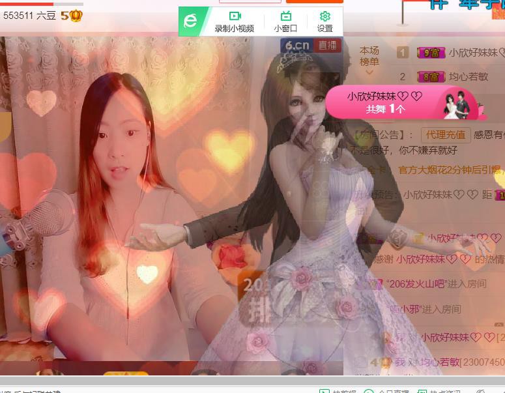This screenshot has height=393, width=505.
Task: Click the 本场榜单 tab label
Action: point(369,56)
